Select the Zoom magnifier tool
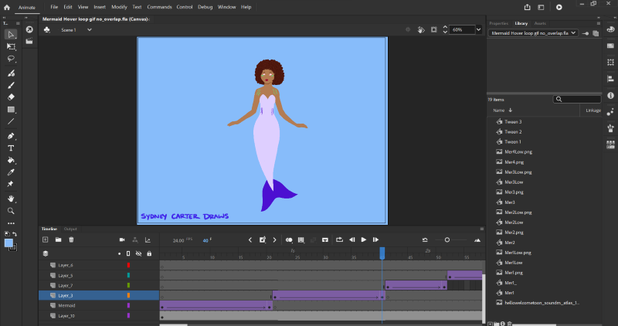This screenshot has height=326, width=618. point(11,211)
